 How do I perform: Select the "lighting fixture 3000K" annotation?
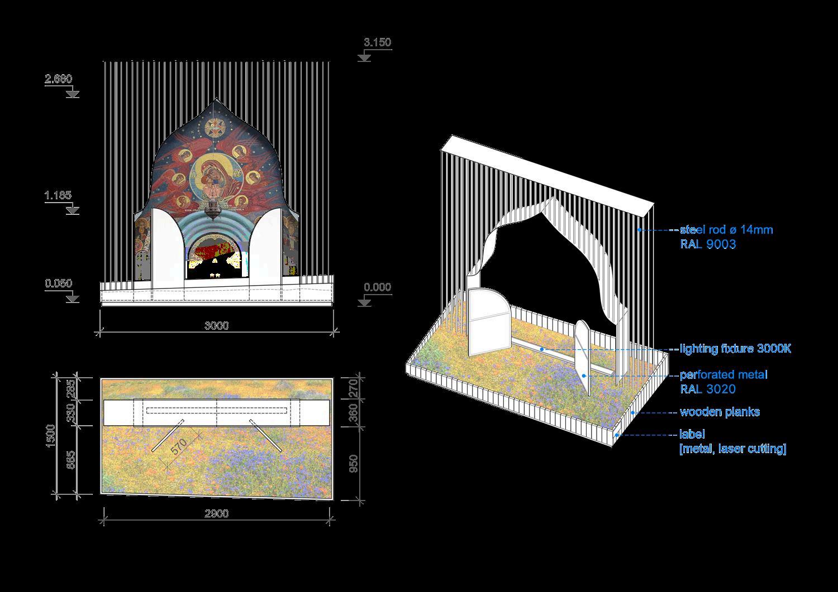coord(735,349)
